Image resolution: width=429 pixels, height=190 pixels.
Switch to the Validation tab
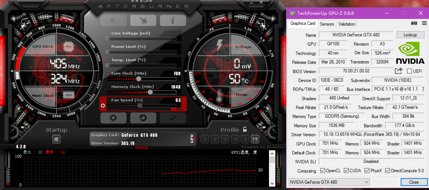pyautogui.click(x=347, y=24)
